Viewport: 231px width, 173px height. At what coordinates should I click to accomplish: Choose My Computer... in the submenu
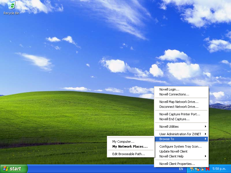(x=131, y=142)
